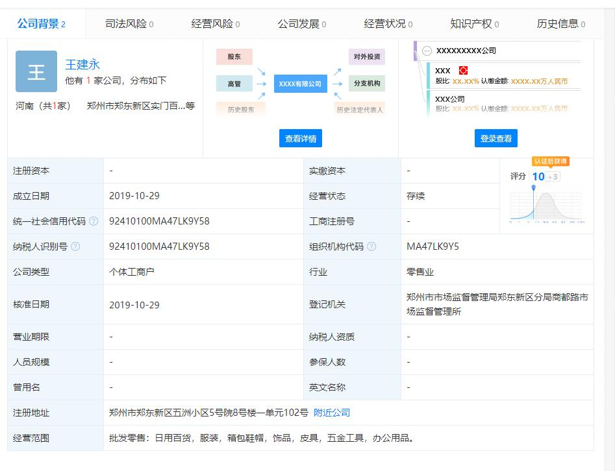Open the 经营风险 tab
Viewport: 615px width, 471px height.
point(216,24)
